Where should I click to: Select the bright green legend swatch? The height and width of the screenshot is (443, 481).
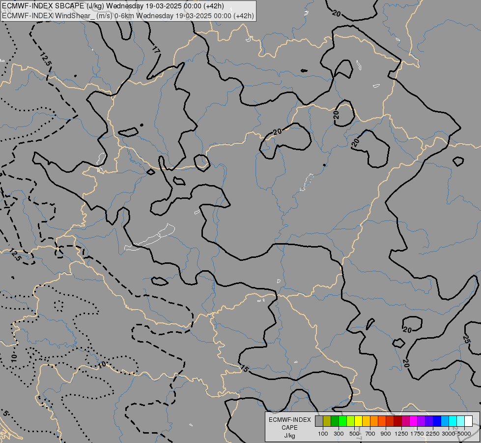coord(342,421)
